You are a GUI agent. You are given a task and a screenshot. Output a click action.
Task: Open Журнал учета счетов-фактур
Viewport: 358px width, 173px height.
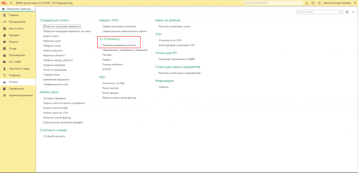click(119, 98)
